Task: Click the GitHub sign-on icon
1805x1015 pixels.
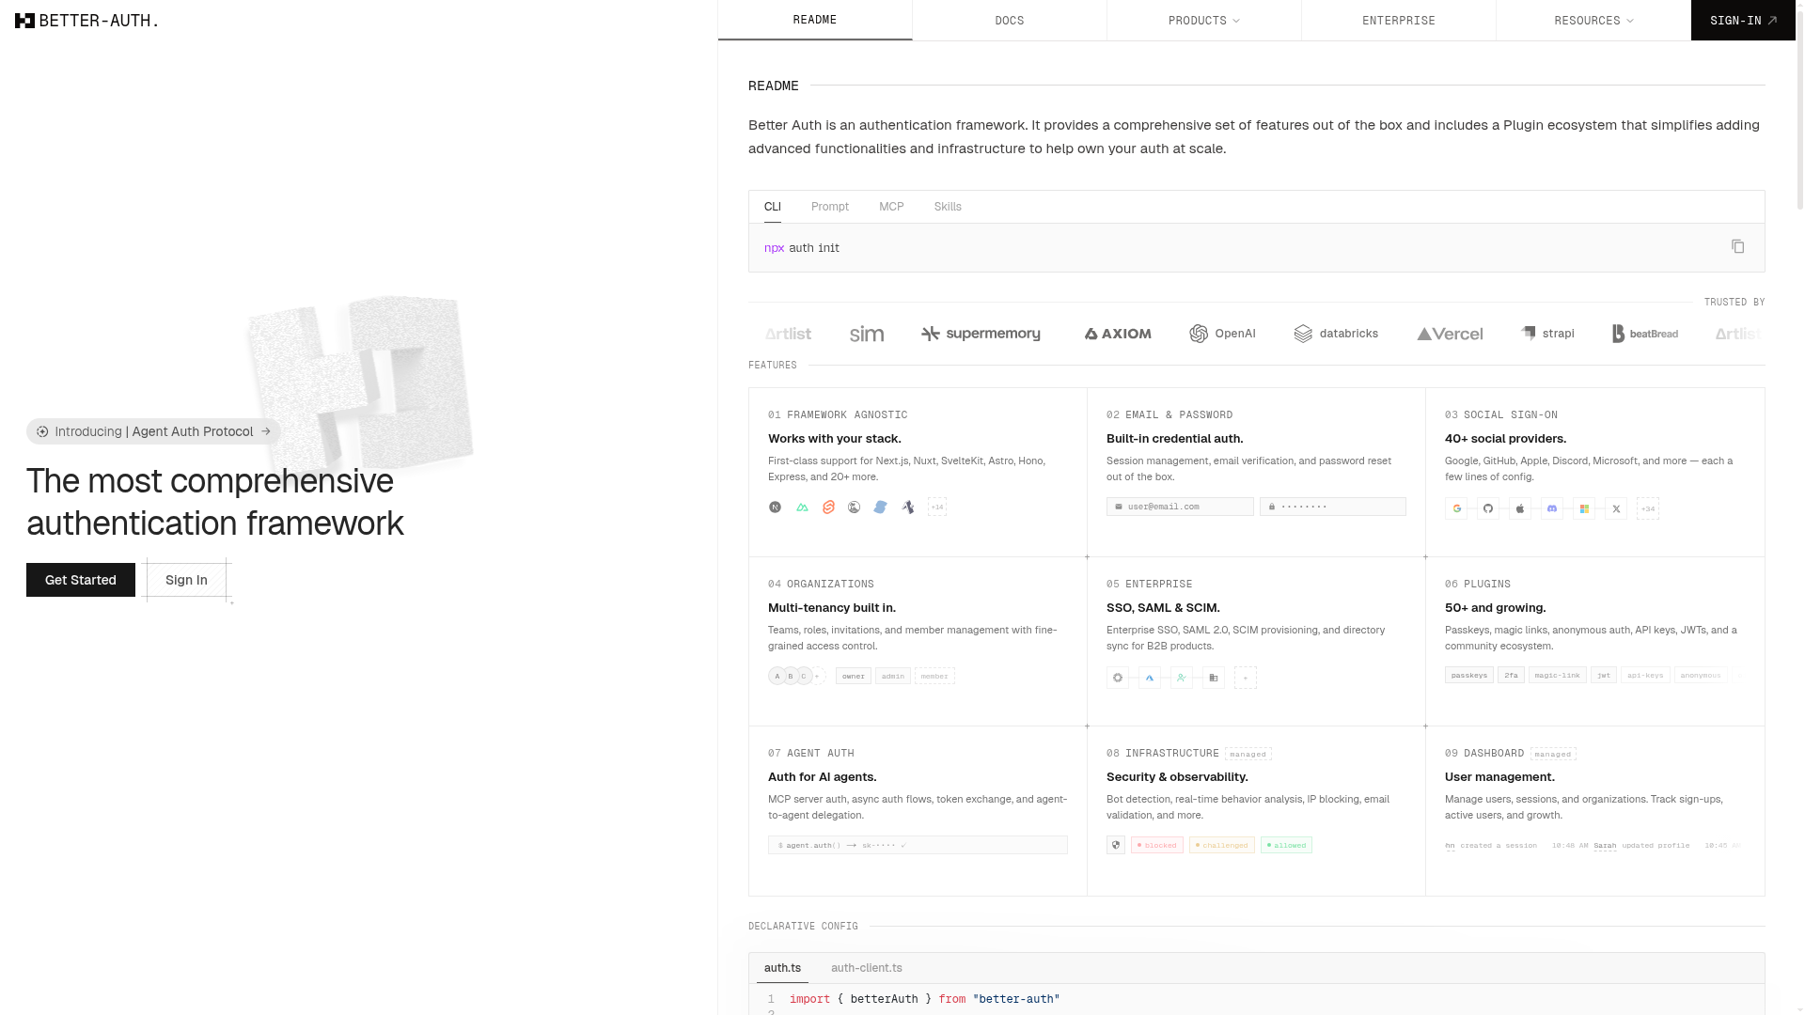Action: click(1489, 508)
